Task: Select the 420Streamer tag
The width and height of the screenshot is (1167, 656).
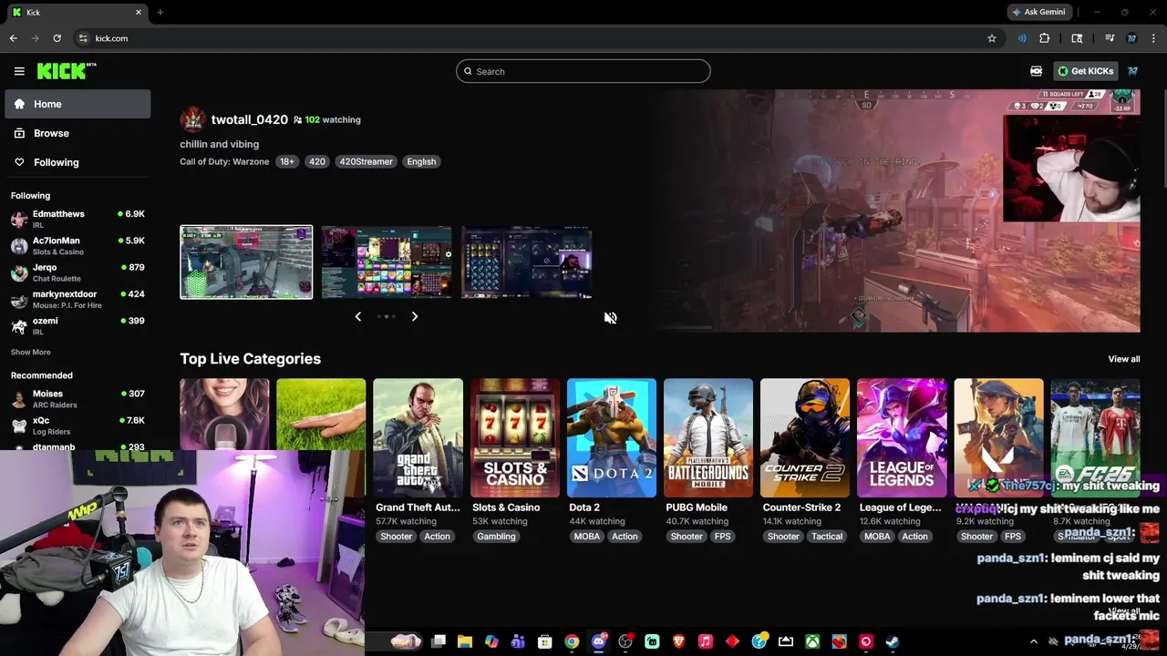Action: tap(366, 161)
